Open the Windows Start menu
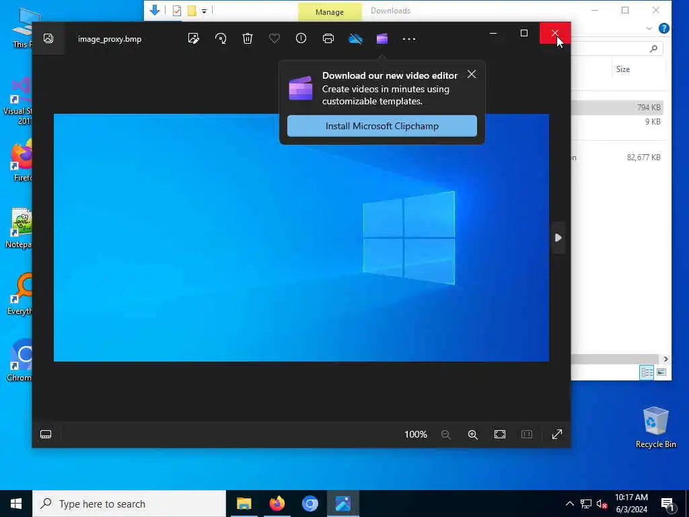Viewport: 689px width, 517px height. click(16, 504)
